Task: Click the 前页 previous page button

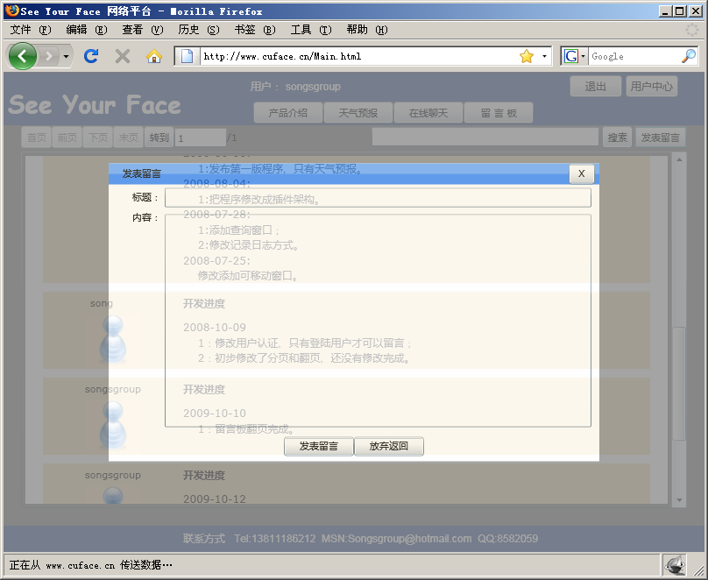Action: click(x=67, y=138)
